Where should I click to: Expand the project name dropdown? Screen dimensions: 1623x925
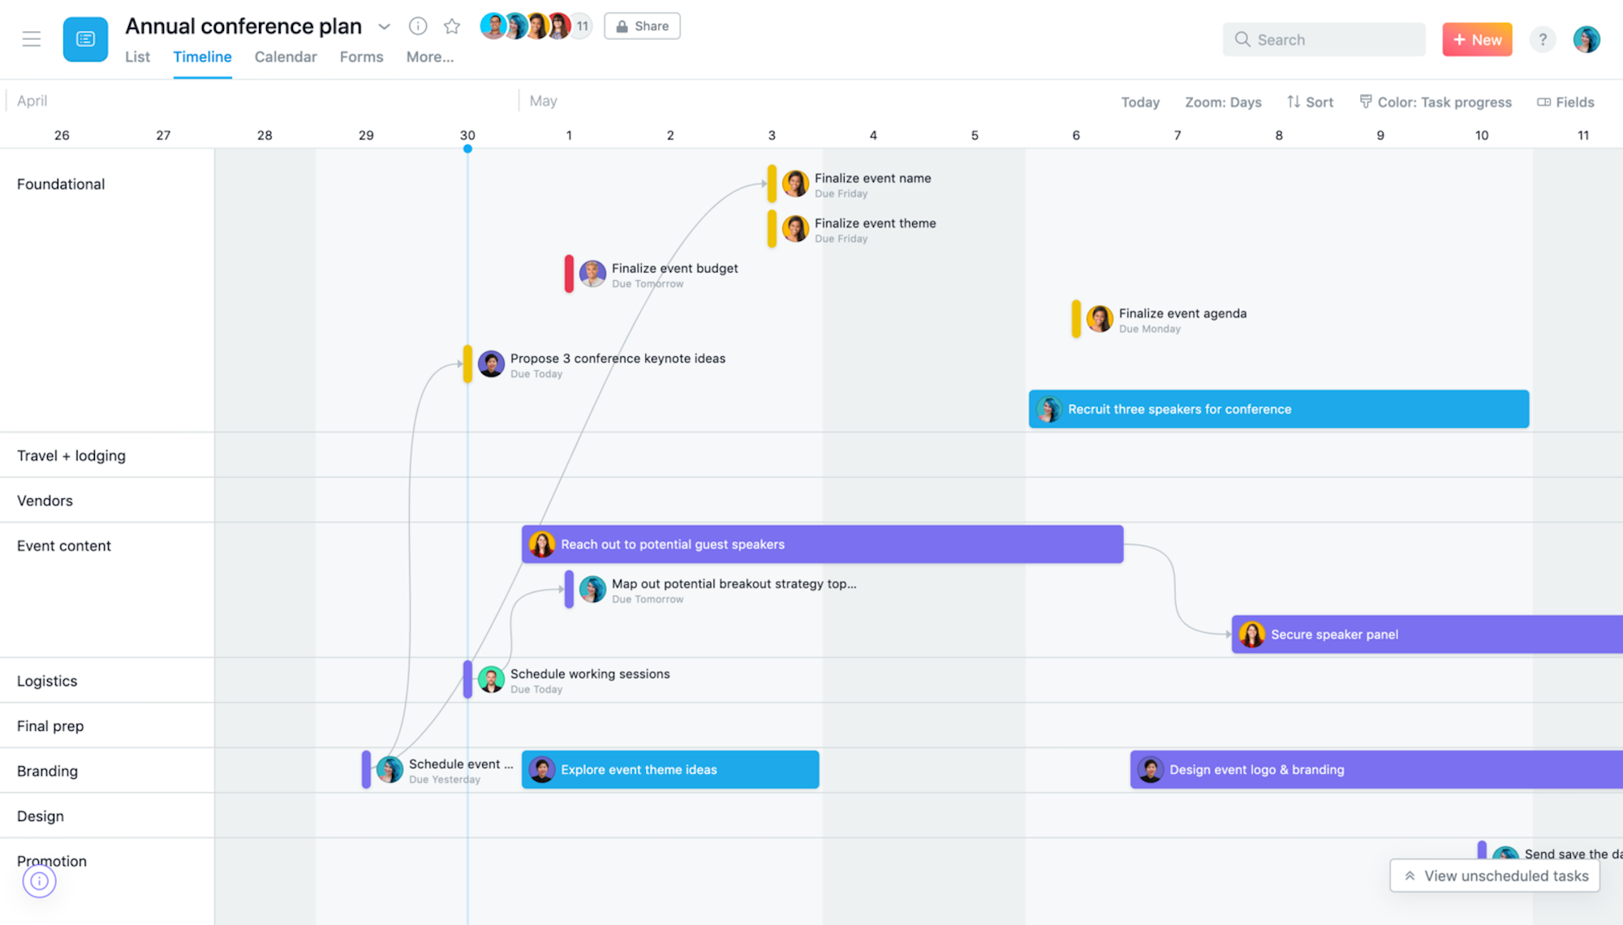pos(387,24)
